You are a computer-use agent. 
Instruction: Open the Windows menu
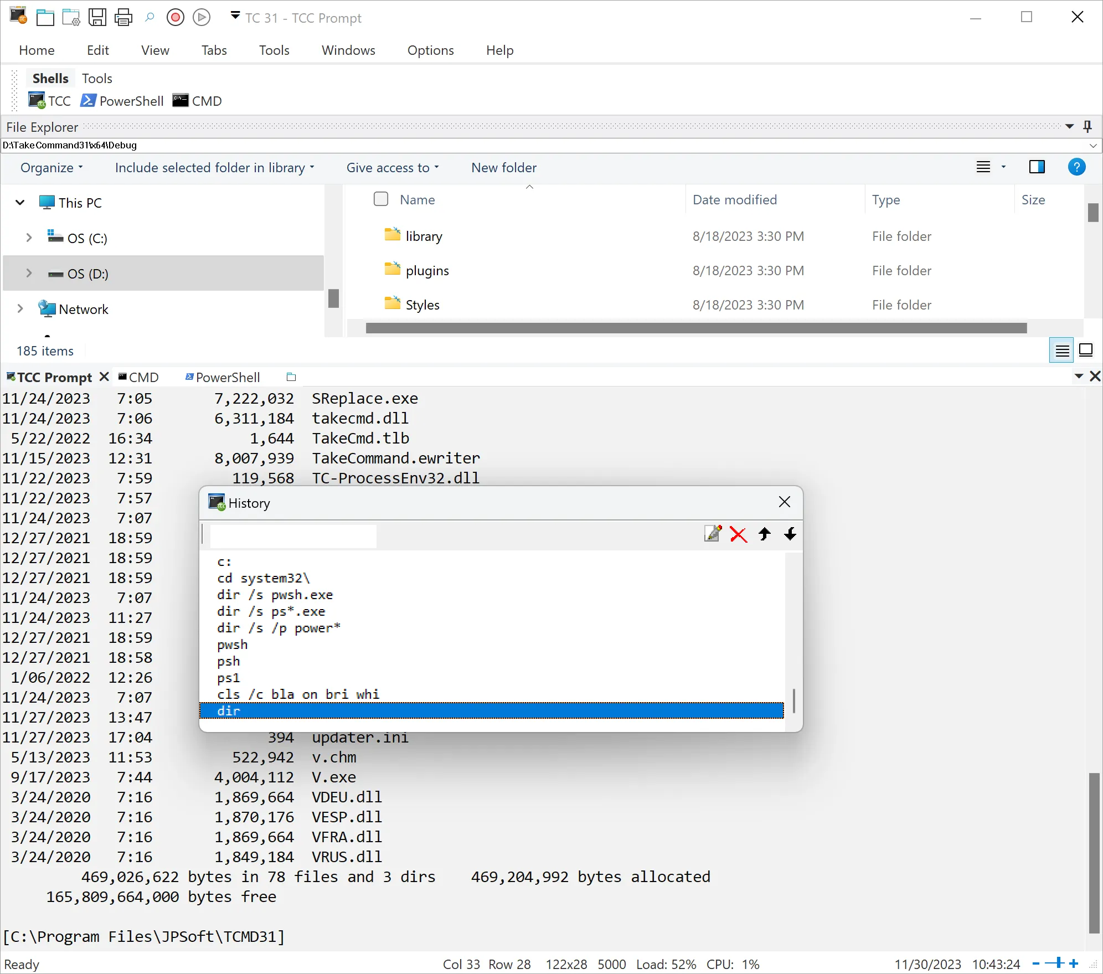348,50
